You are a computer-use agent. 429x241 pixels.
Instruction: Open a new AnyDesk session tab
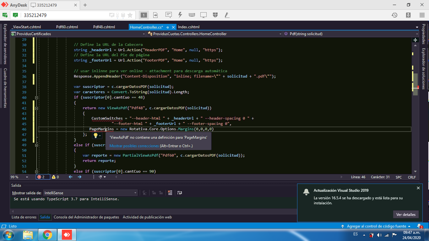(x=85, y=5)
